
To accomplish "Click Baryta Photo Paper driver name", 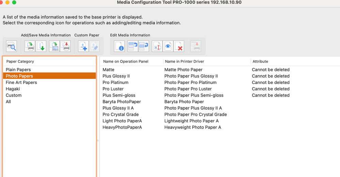I will [184, 102].
